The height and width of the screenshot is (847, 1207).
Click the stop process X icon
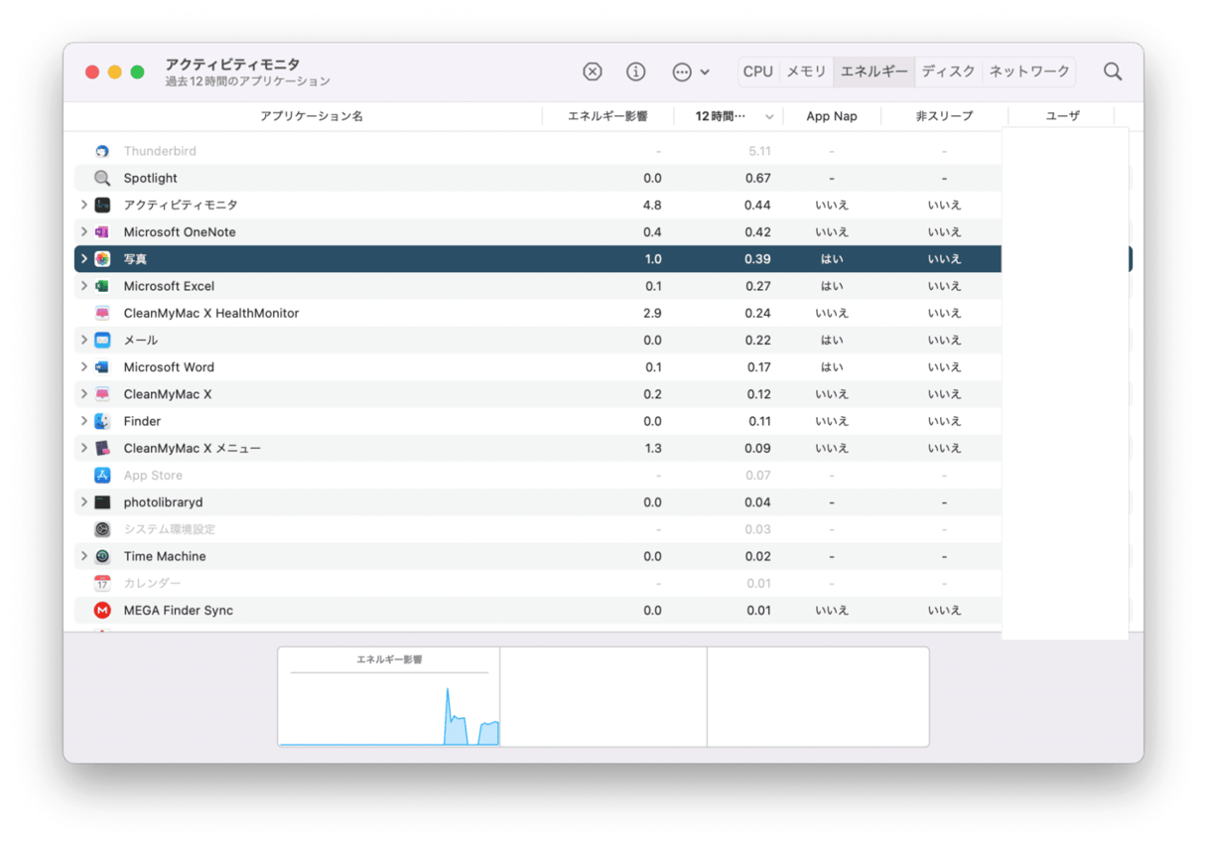pos(593,71)
